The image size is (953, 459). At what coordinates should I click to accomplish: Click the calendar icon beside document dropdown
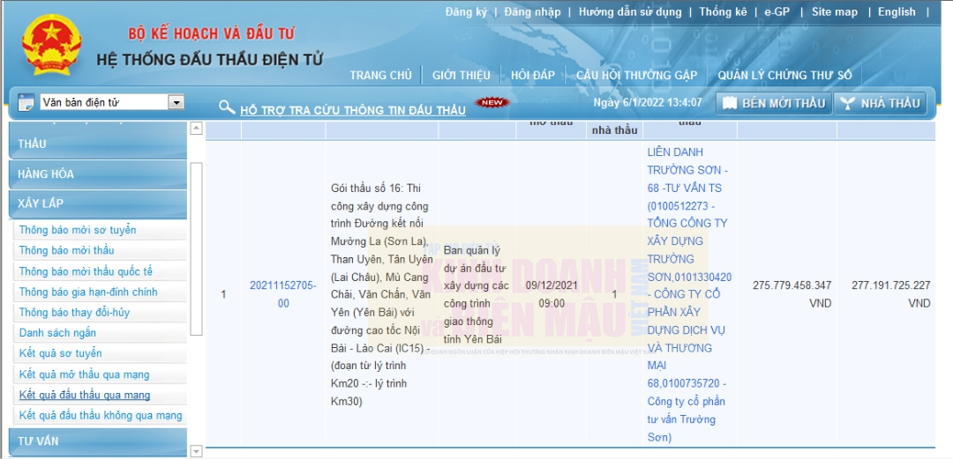26,102
